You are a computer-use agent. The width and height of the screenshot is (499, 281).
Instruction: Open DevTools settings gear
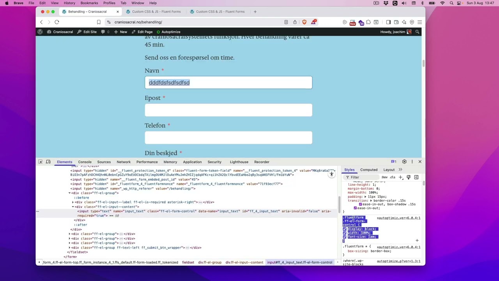click(x=404, y=162)
